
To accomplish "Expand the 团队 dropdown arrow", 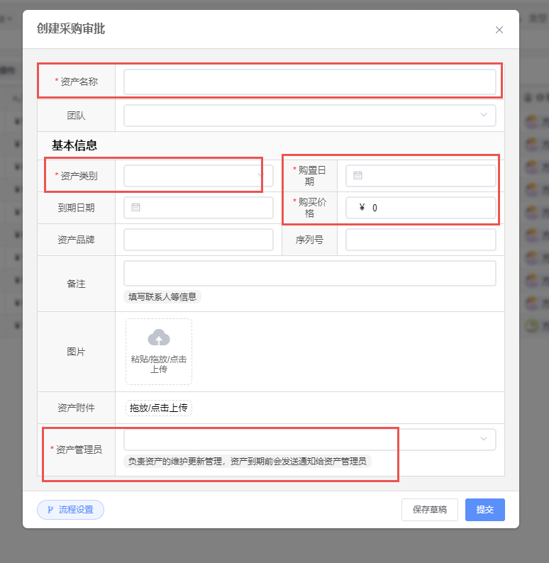I will (484, 115).
